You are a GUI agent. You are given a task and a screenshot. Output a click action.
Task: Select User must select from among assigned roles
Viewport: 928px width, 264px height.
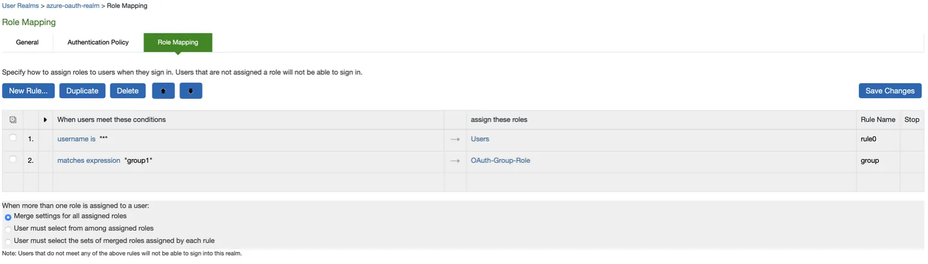coord(8,229)
